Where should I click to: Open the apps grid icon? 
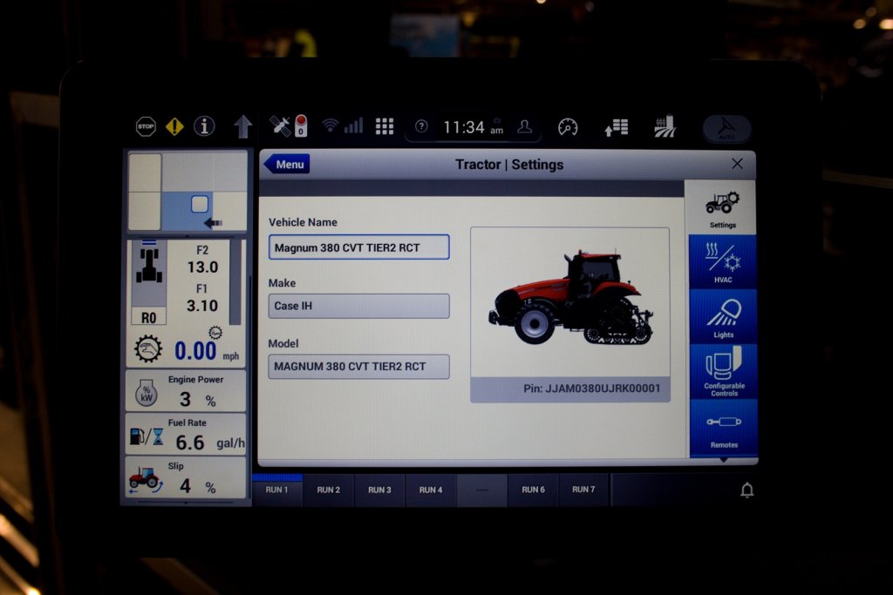385,126
